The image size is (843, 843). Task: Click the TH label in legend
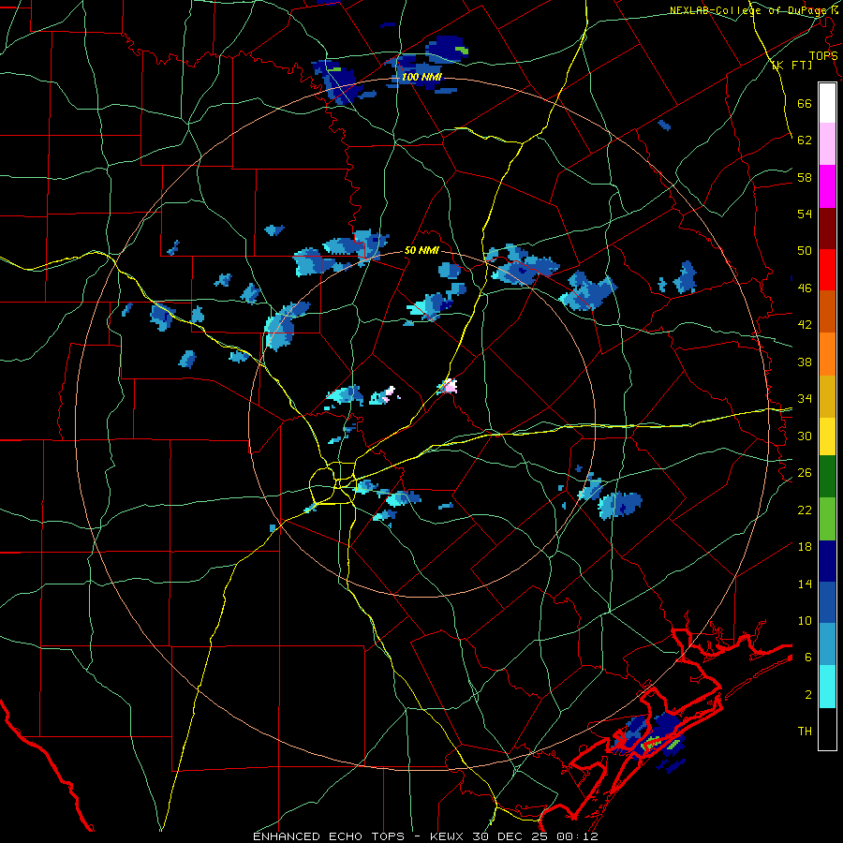coord(805,732)
